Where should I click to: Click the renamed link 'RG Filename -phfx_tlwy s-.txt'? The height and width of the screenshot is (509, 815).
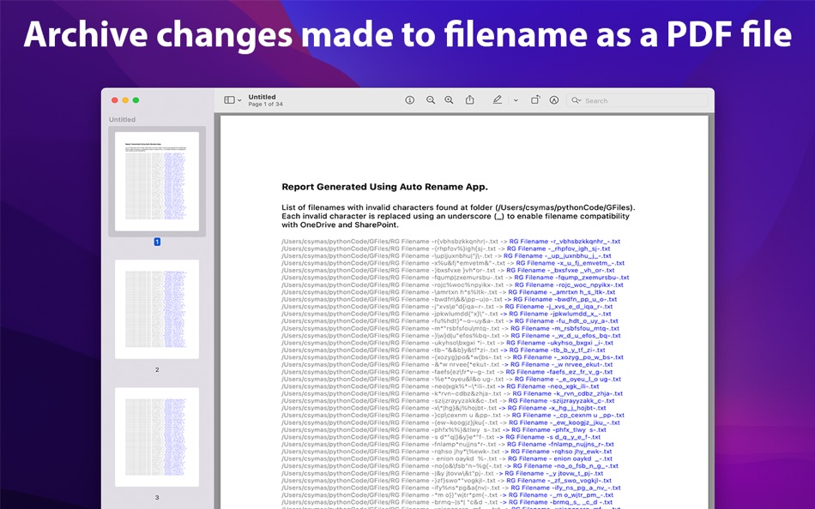click(558, 430)
